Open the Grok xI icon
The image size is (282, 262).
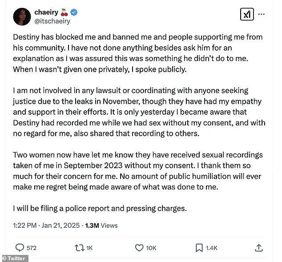point(247,14)
